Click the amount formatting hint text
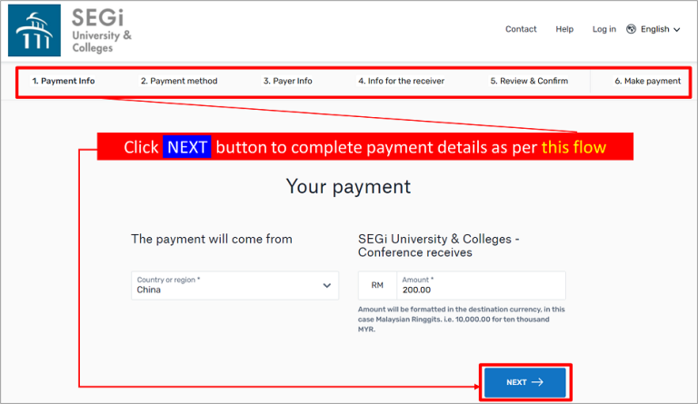The height and width of the screenshot is (404, 698). (461, 319)
